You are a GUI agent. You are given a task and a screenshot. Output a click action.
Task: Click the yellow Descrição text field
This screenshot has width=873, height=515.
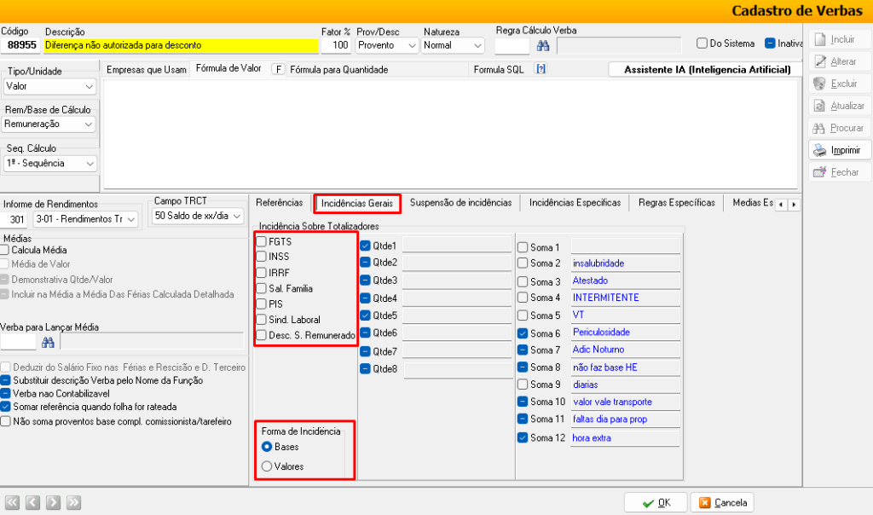point(181,46)
